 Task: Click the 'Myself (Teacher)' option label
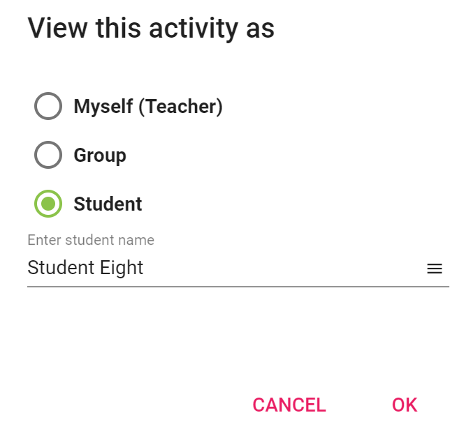tap(148, 107)
